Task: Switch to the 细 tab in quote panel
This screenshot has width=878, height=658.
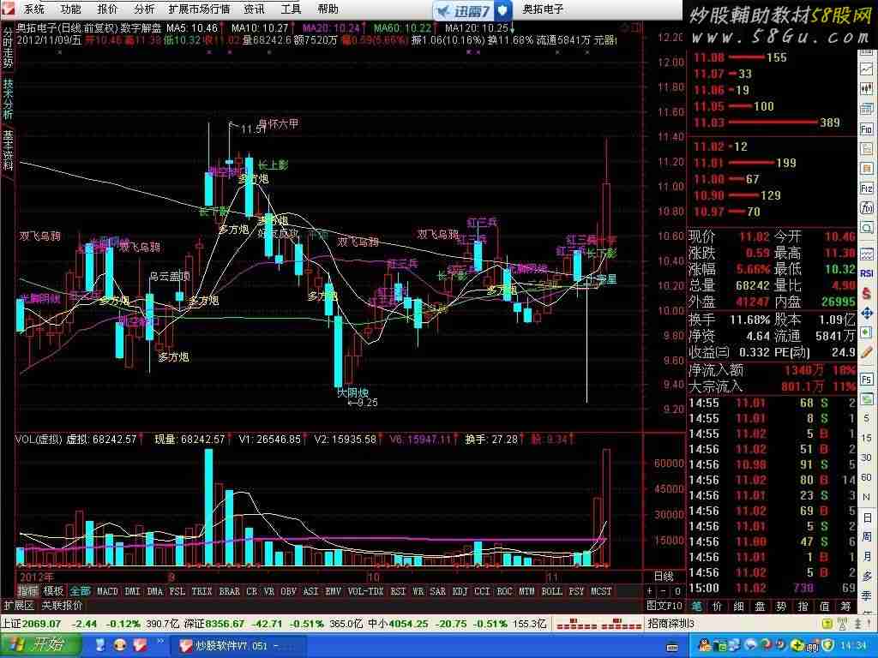Action: (739, 606)
